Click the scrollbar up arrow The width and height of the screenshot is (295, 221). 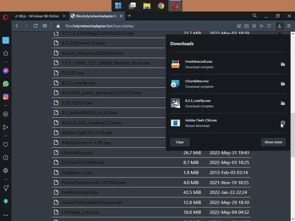pos(293,34)
